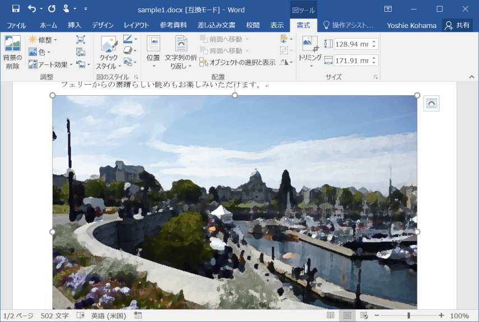Screen dimensions: 479x322
Task: Switch to the デザイン tab
Action: tap(103, 25)
